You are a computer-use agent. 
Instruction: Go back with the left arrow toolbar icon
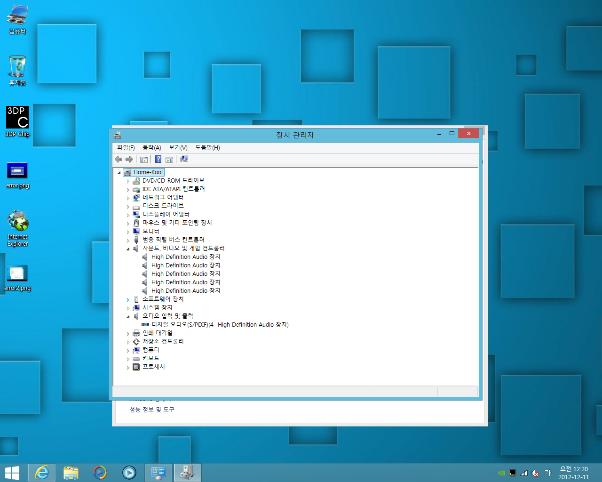point(119,160)
